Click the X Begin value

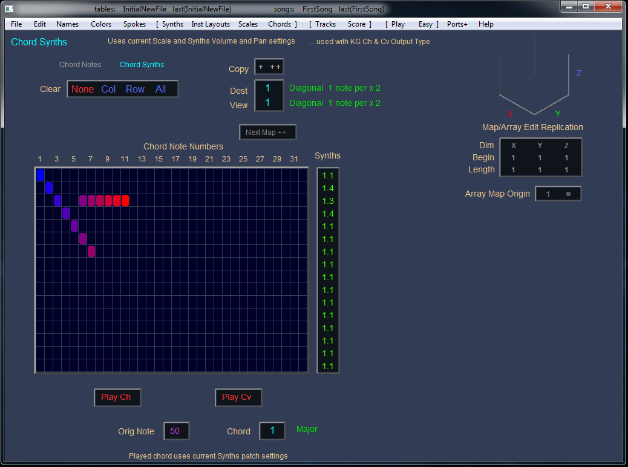513,158
